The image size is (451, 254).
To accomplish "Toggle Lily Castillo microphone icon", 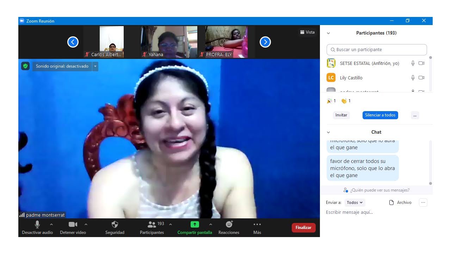I will (x=413, y=78).
